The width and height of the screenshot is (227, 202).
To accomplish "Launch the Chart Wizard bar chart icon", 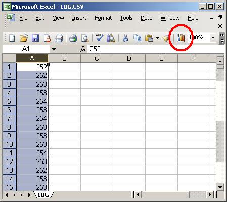I will click(181, 38).
